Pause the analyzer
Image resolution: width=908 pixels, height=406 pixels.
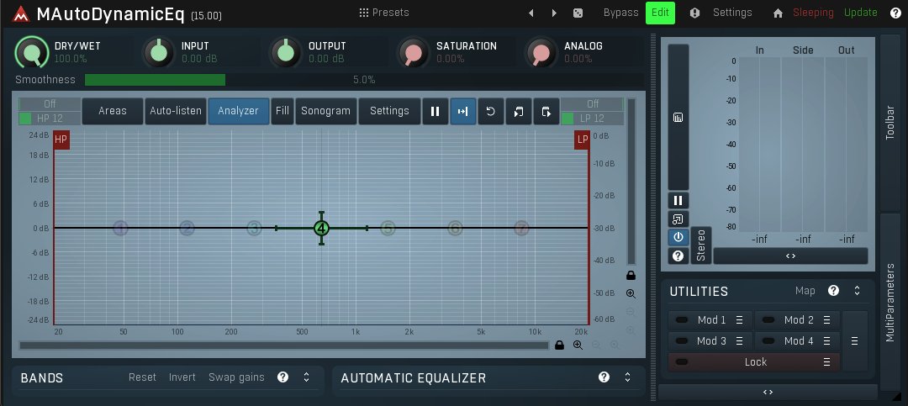click(x=435, y=111)
